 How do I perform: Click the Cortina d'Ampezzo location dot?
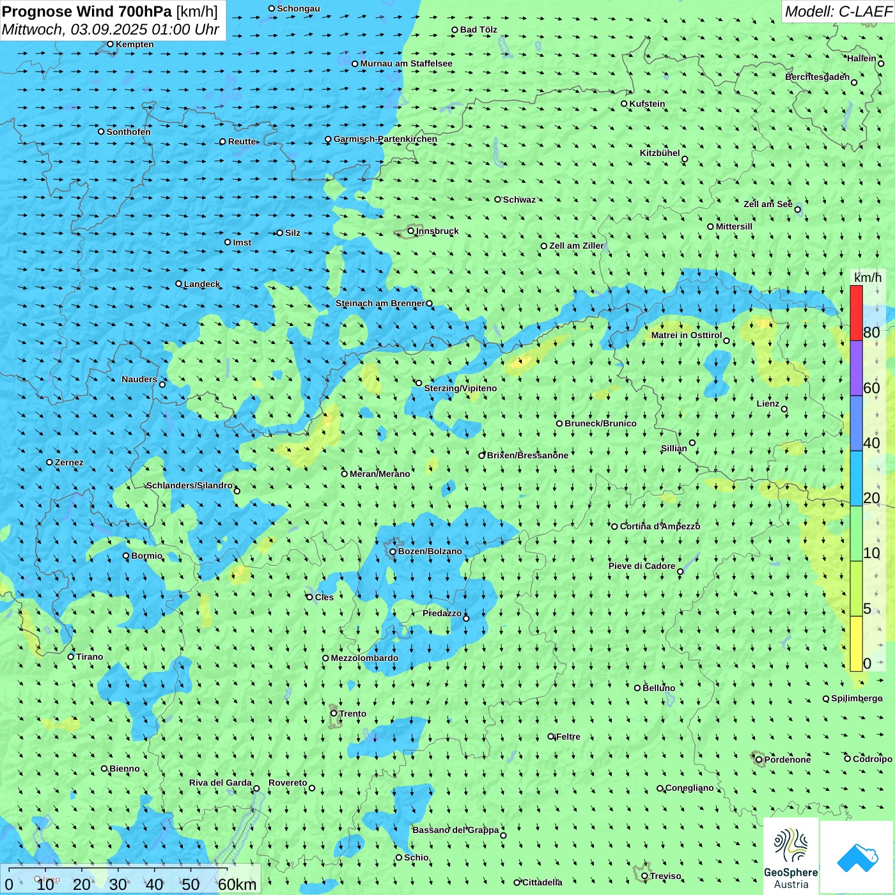[x=614, y=526]
